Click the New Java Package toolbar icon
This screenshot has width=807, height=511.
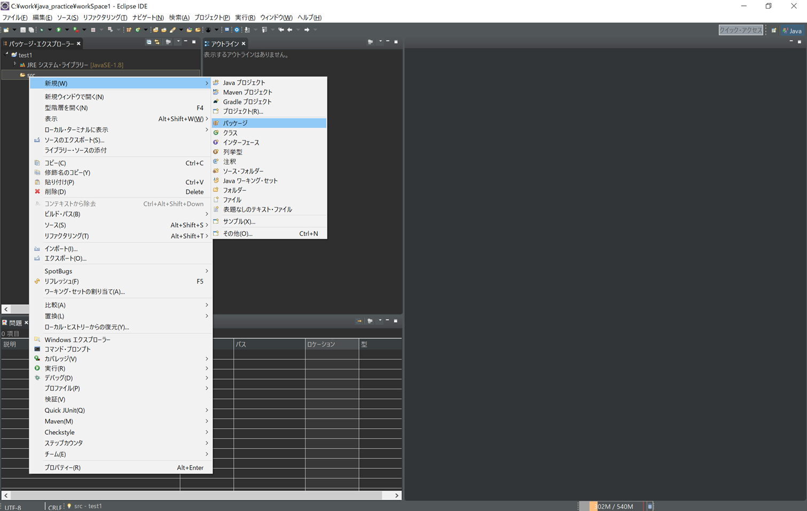point(129,30)
